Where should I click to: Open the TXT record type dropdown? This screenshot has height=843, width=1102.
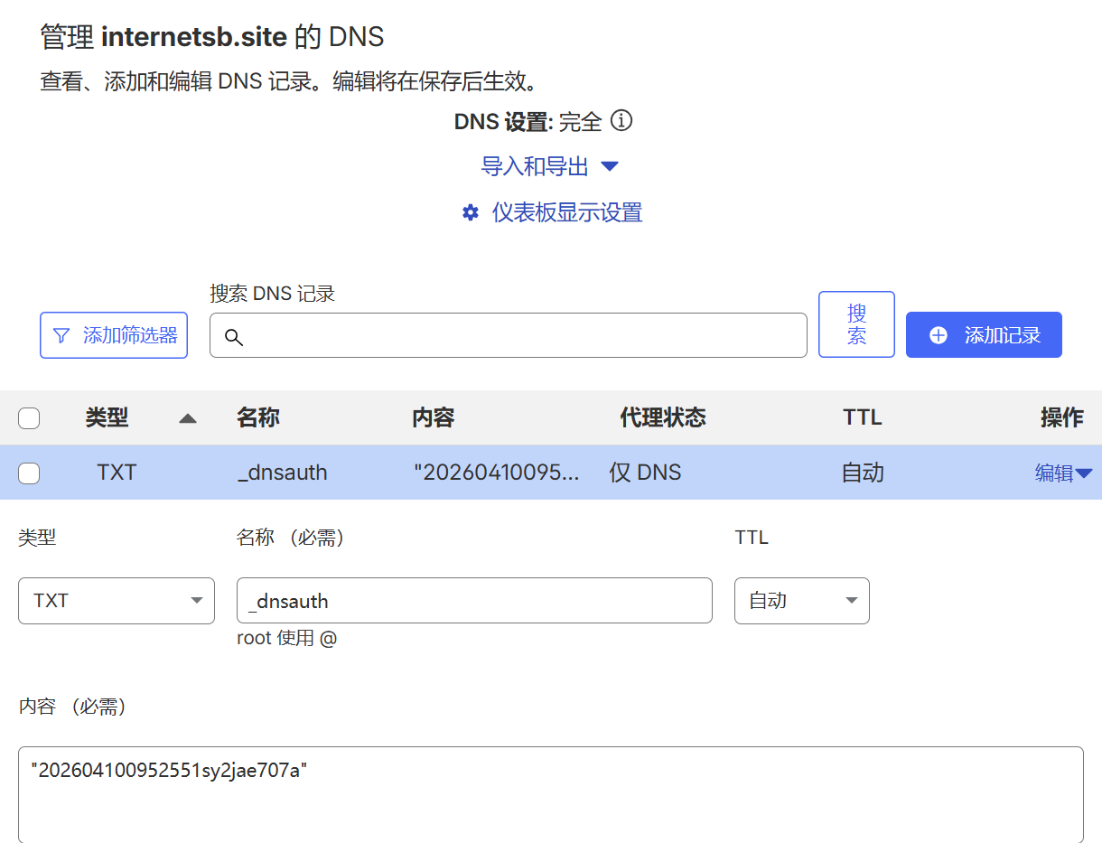pos(116,600)
